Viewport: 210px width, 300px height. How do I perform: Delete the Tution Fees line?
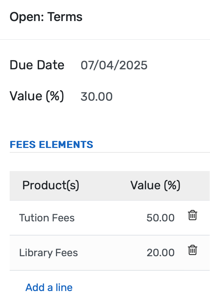[192, 216]
